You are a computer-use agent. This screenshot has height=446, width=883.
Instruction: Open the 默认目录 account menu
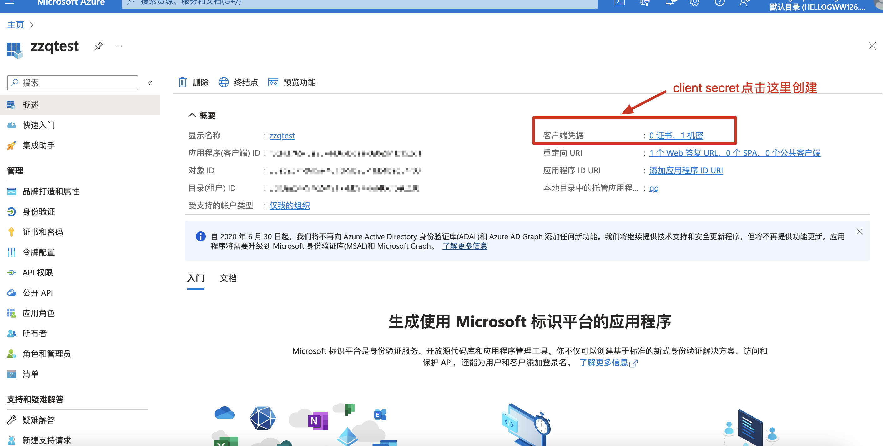(x=817, y=6)
